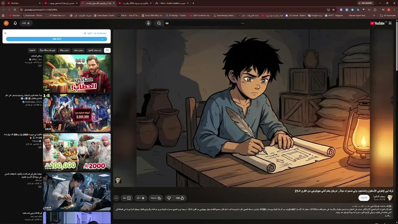Open the account avatar menu
This screenshot has height=224, width=398.
coord(6,23)
